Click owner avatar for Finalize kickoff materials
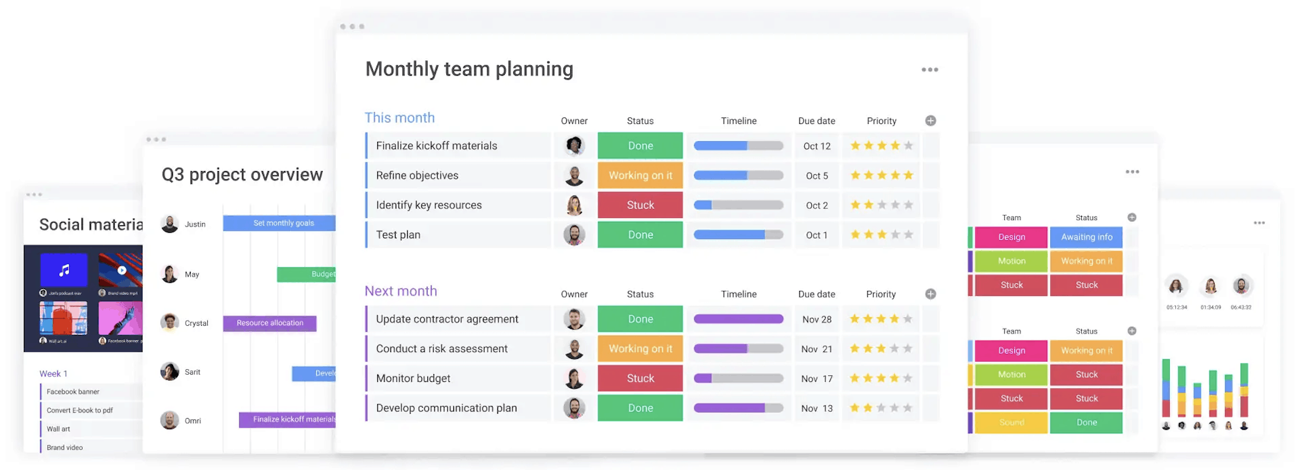Viewport: 1297px width, 470px height. click(x=574, y=145)
